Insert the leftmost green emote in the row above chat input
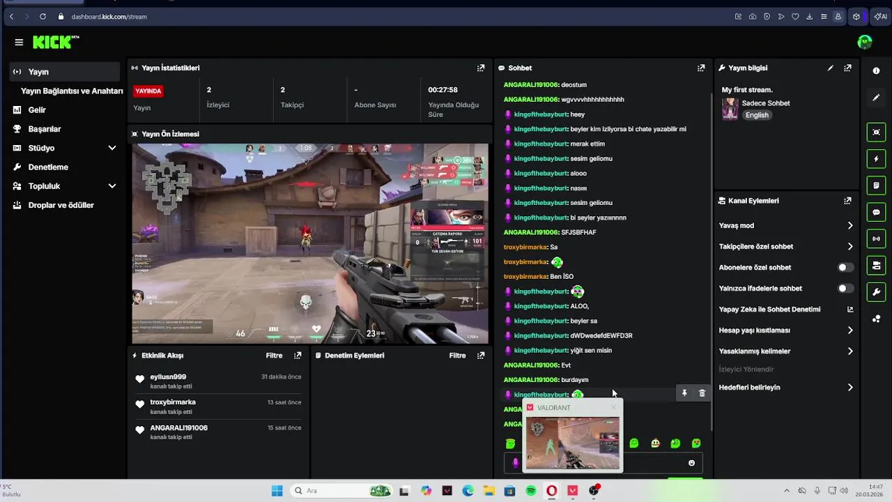Screen dimensions: 892x502 tap(510, 443)
